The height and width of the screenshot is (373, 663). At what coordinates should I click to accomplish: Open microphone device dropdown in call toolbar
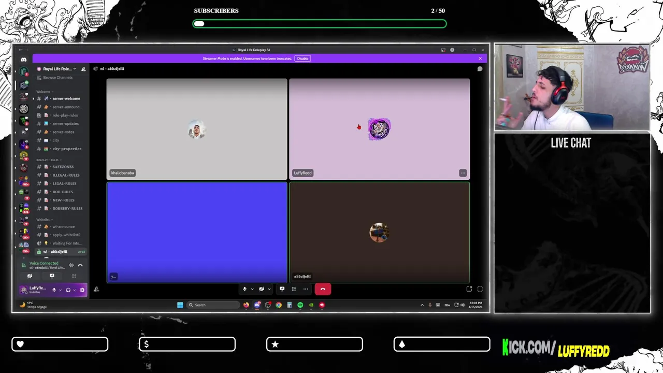(252, 289)
